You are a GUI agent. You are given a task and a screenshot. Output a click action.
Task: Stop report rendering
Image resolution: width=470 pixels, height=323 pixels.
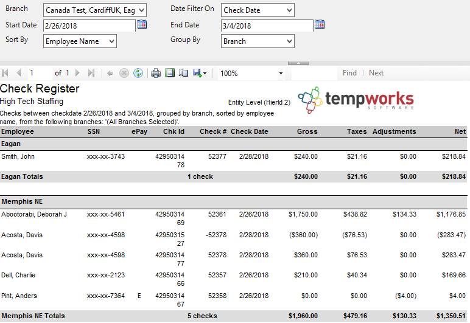coord(124,73)
